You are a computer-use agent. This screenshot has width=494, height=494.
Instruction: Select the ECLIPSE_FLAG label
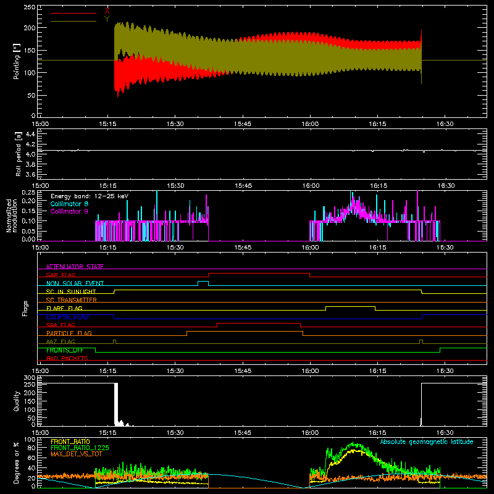[67, 317]
